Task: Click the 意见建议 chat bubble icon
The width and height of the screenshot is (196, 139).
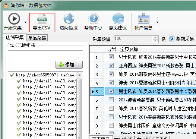Action: pos(118,19)
